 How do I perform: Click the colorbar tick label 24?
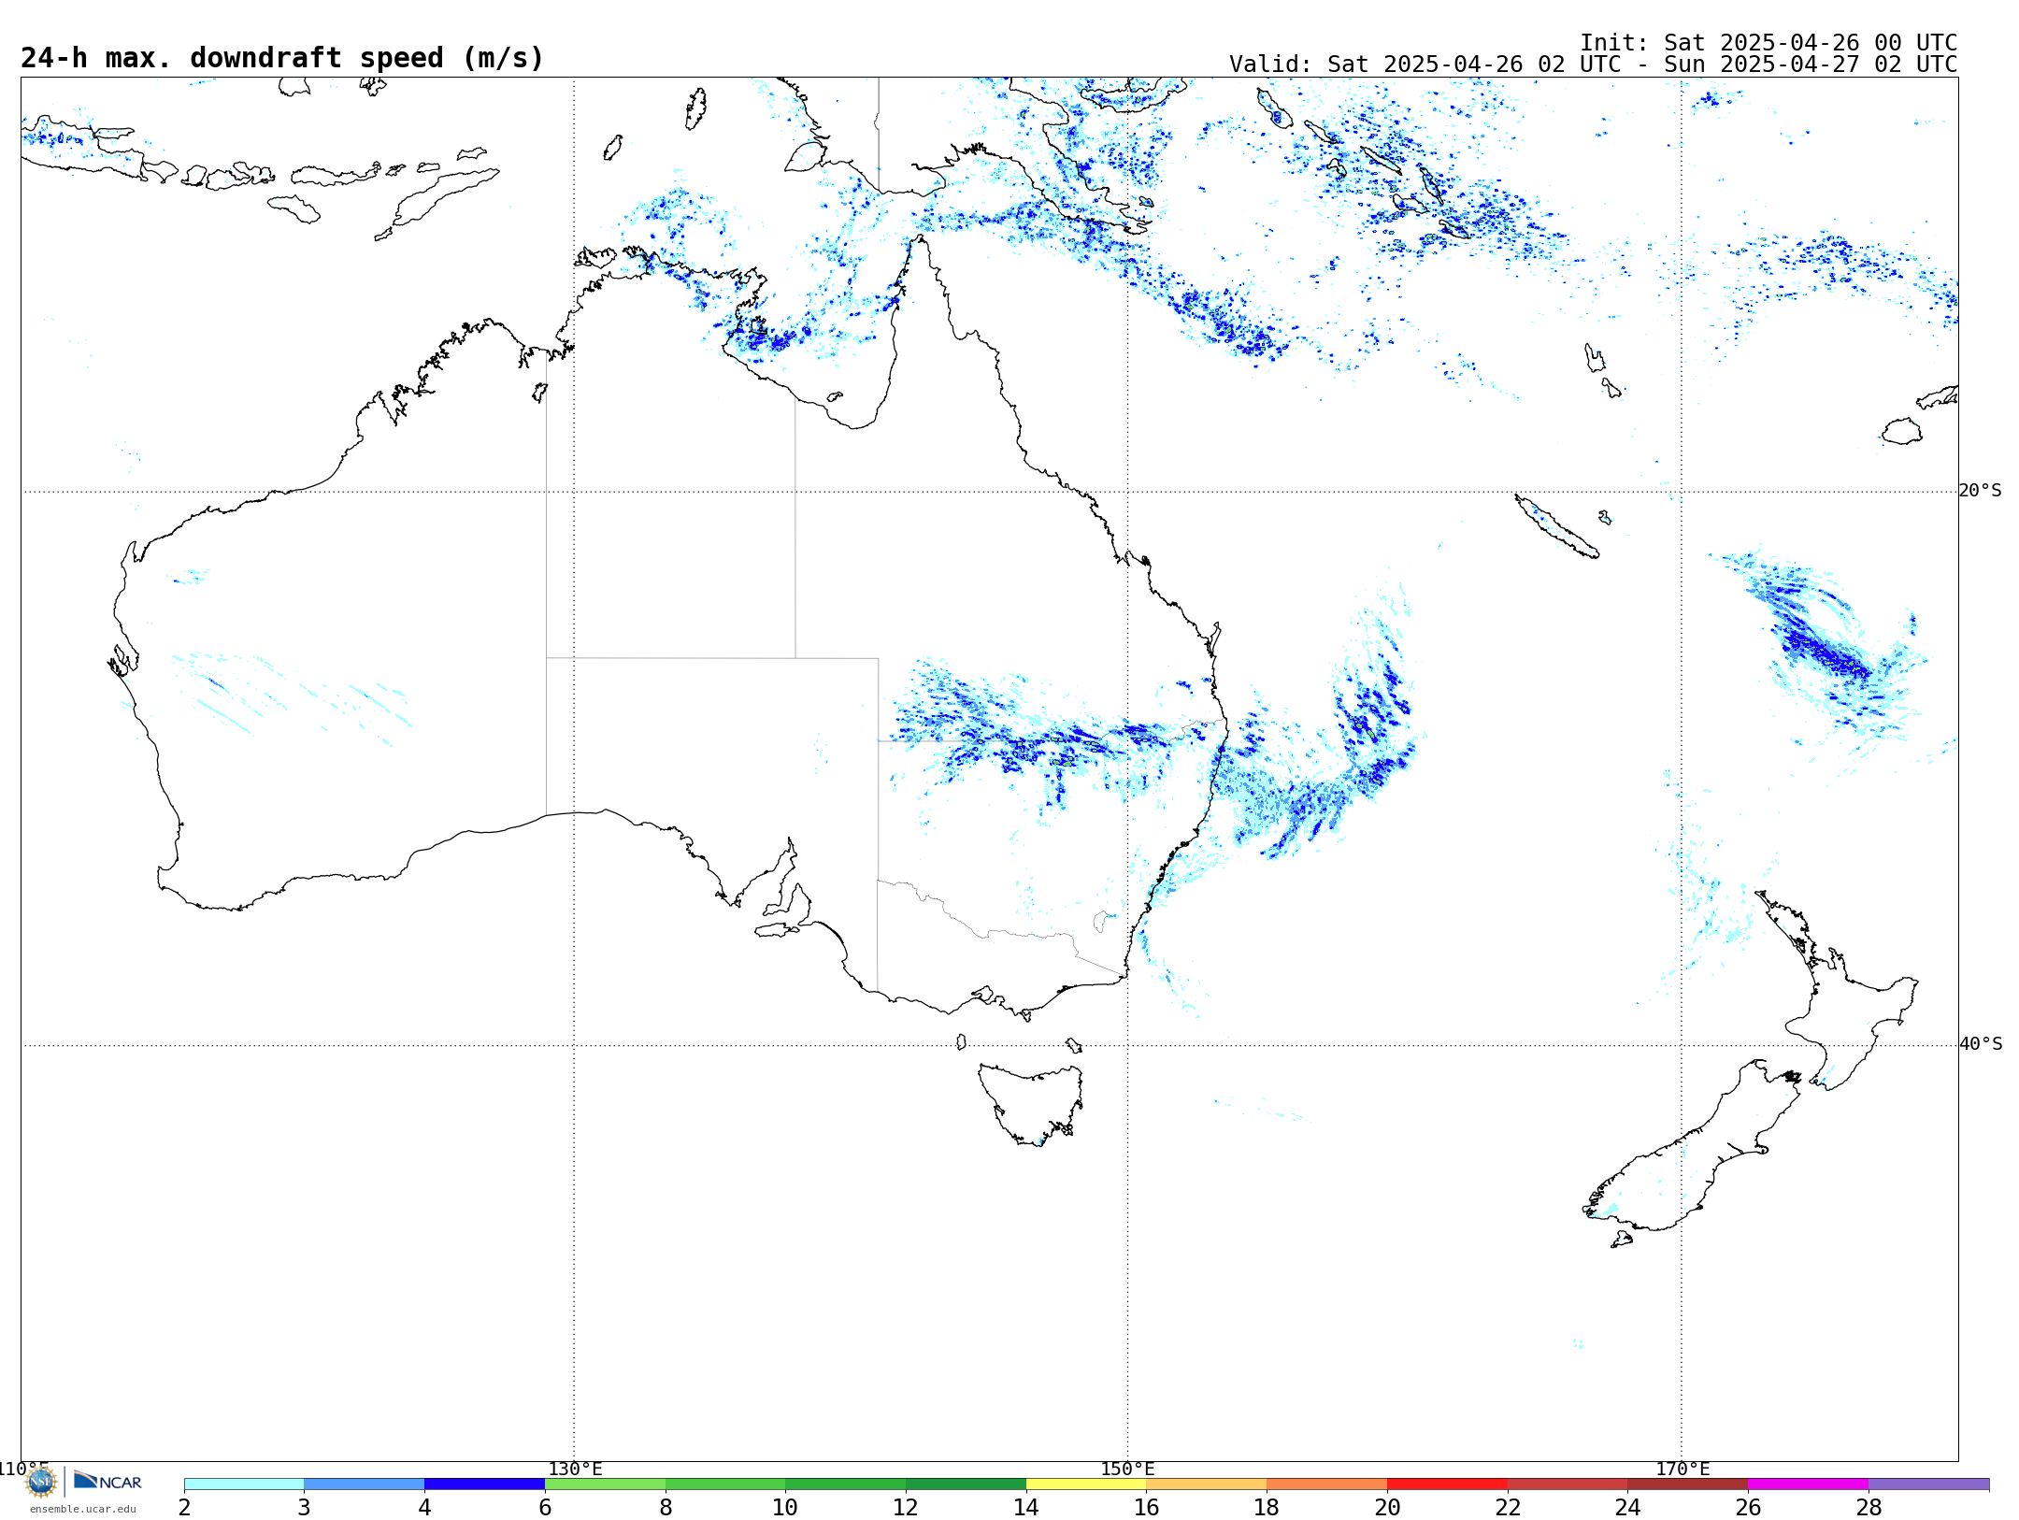(1627, 1507)
